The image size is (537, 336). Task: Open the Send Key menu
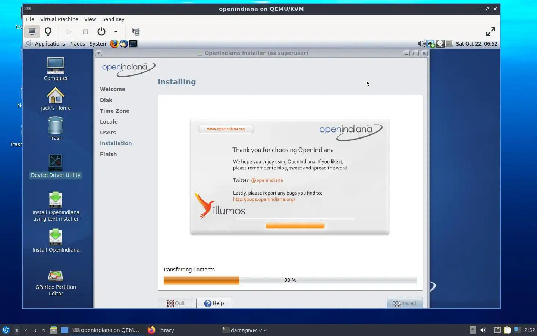pos(113,19)
